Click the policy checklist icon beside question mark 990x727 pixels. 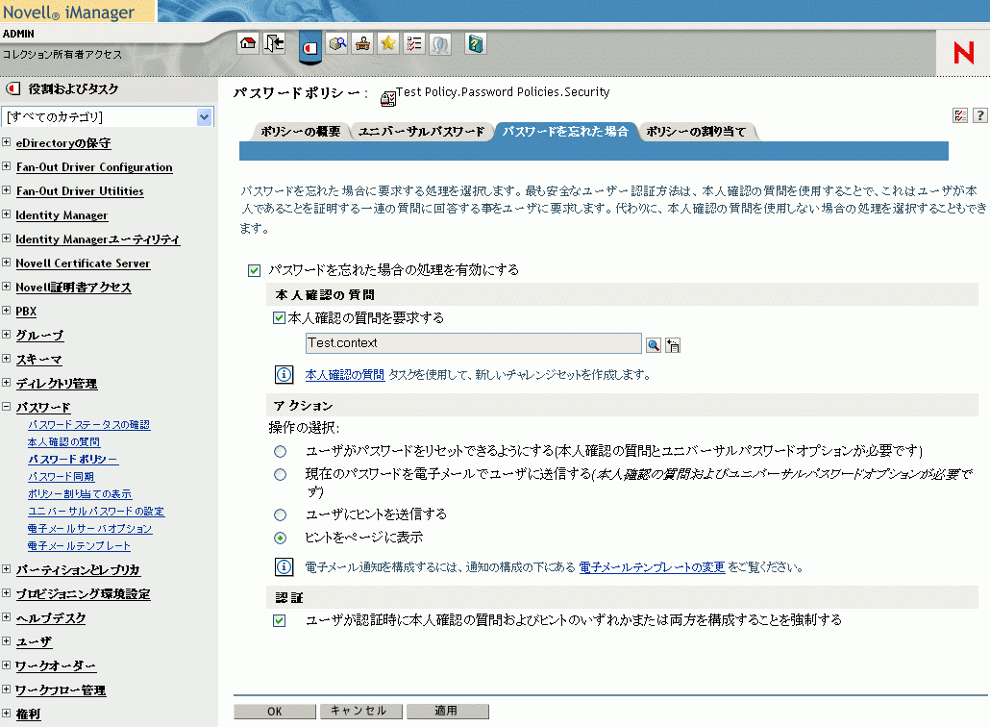959,115
